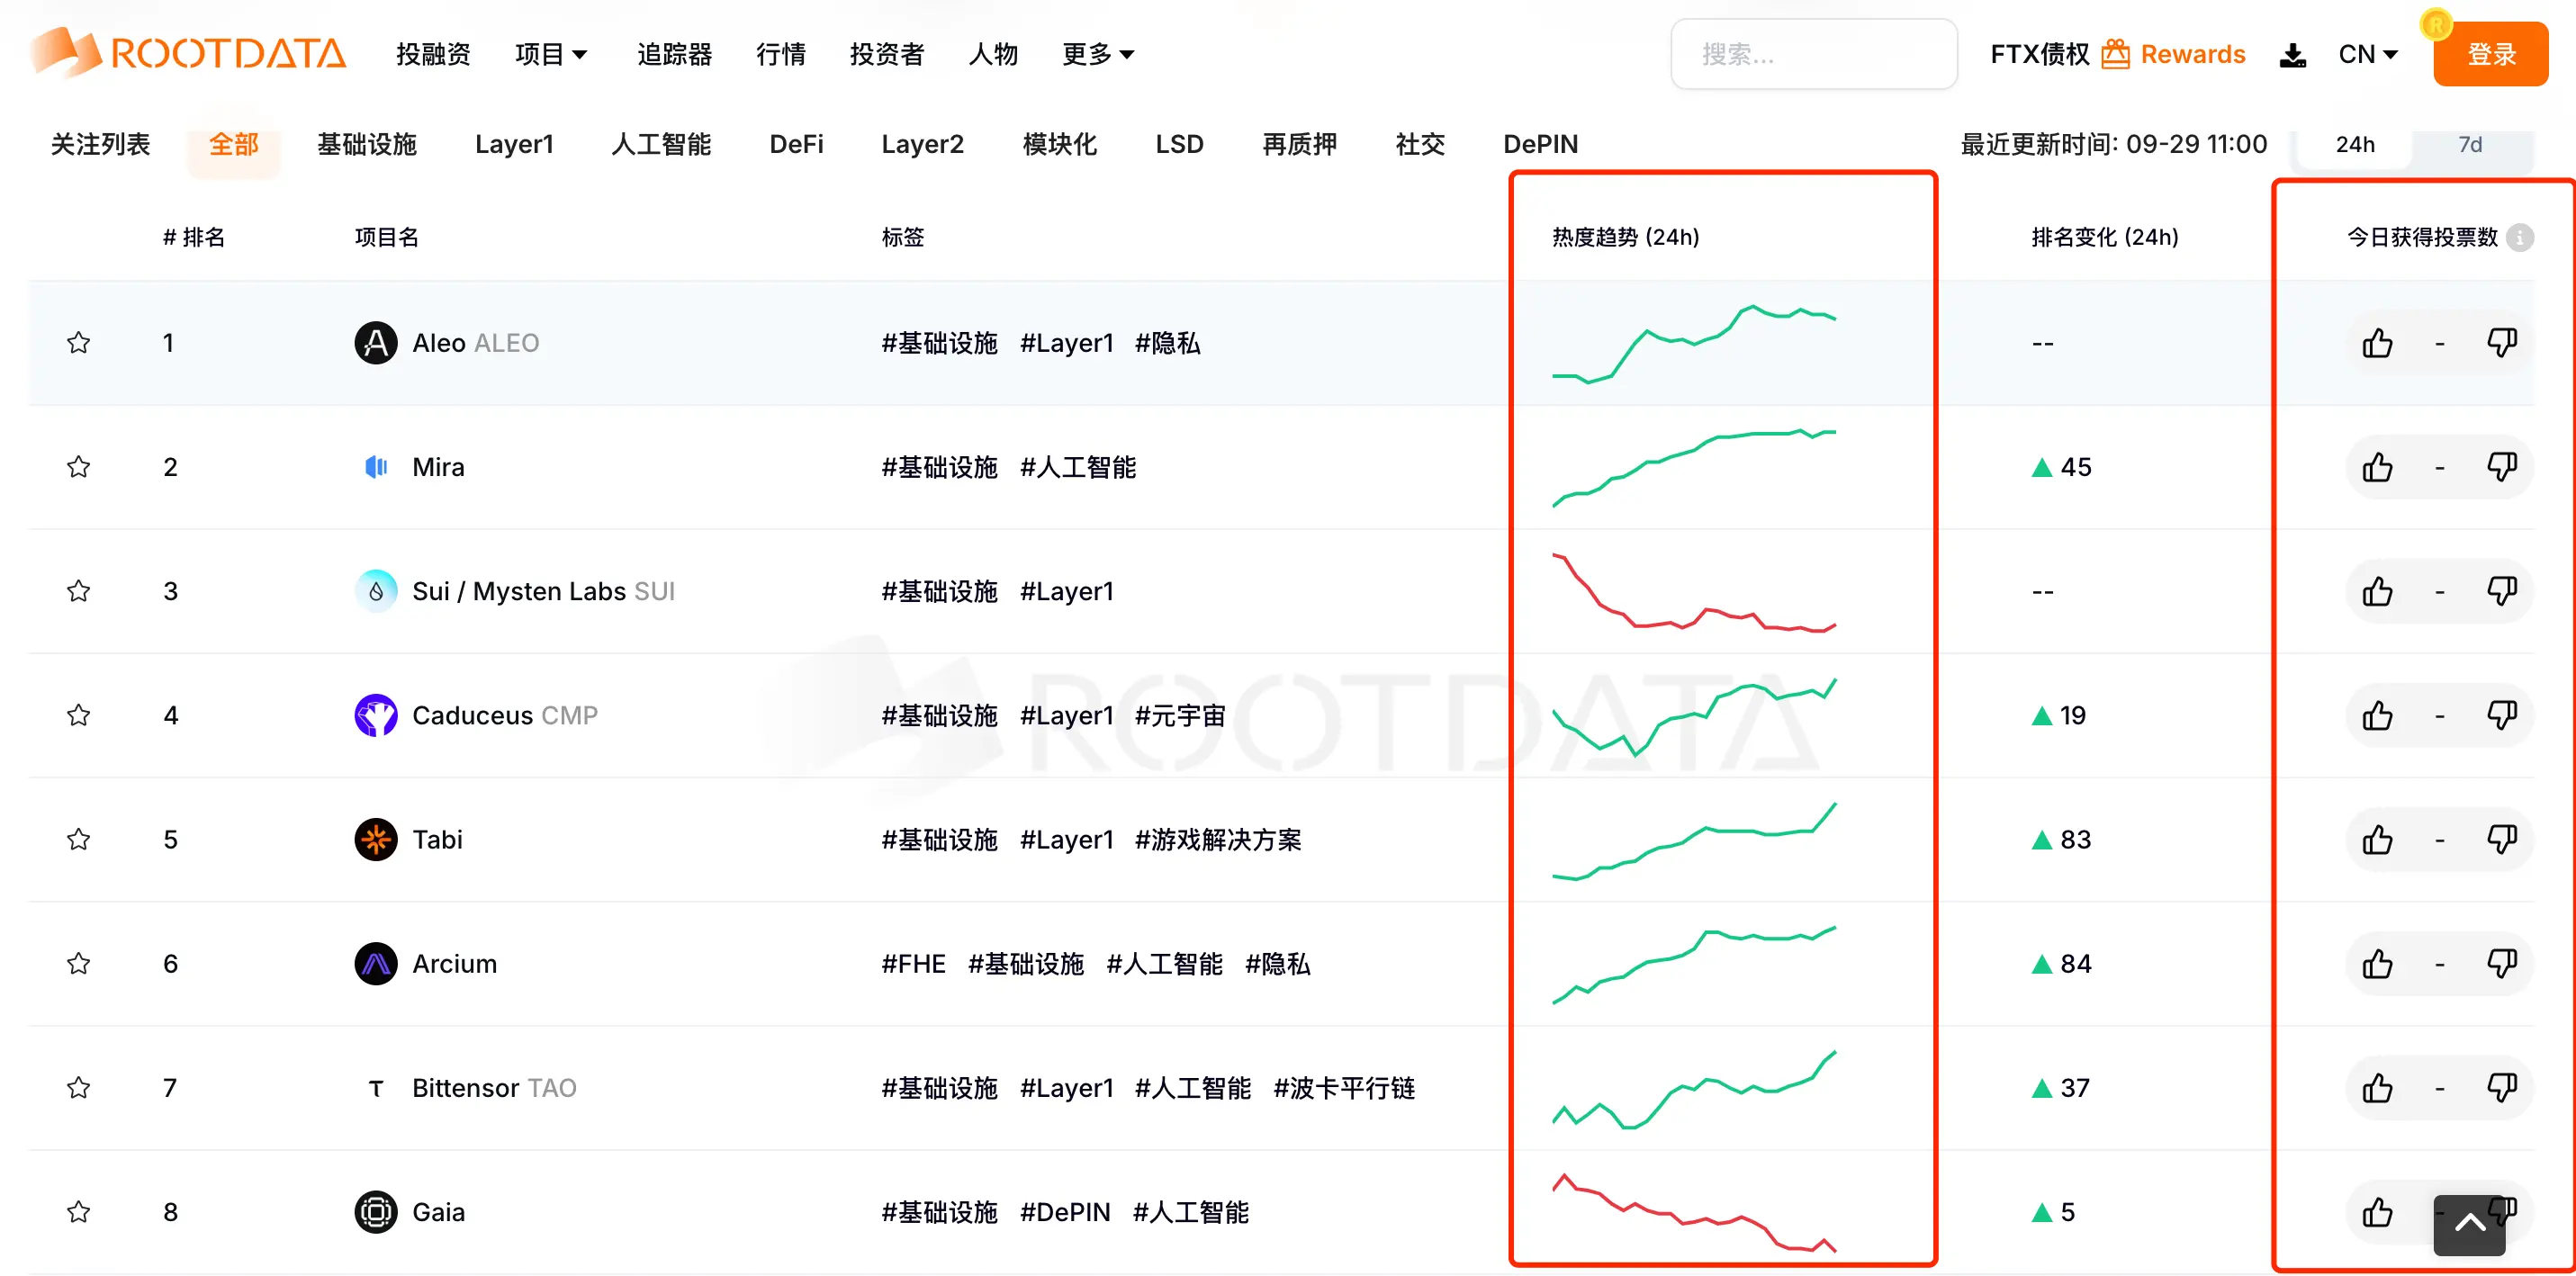Viewport: 2576px width, 1276px height.
Task: Click the scroll-to-top arrow button
Action: tap(2468, 1223)
